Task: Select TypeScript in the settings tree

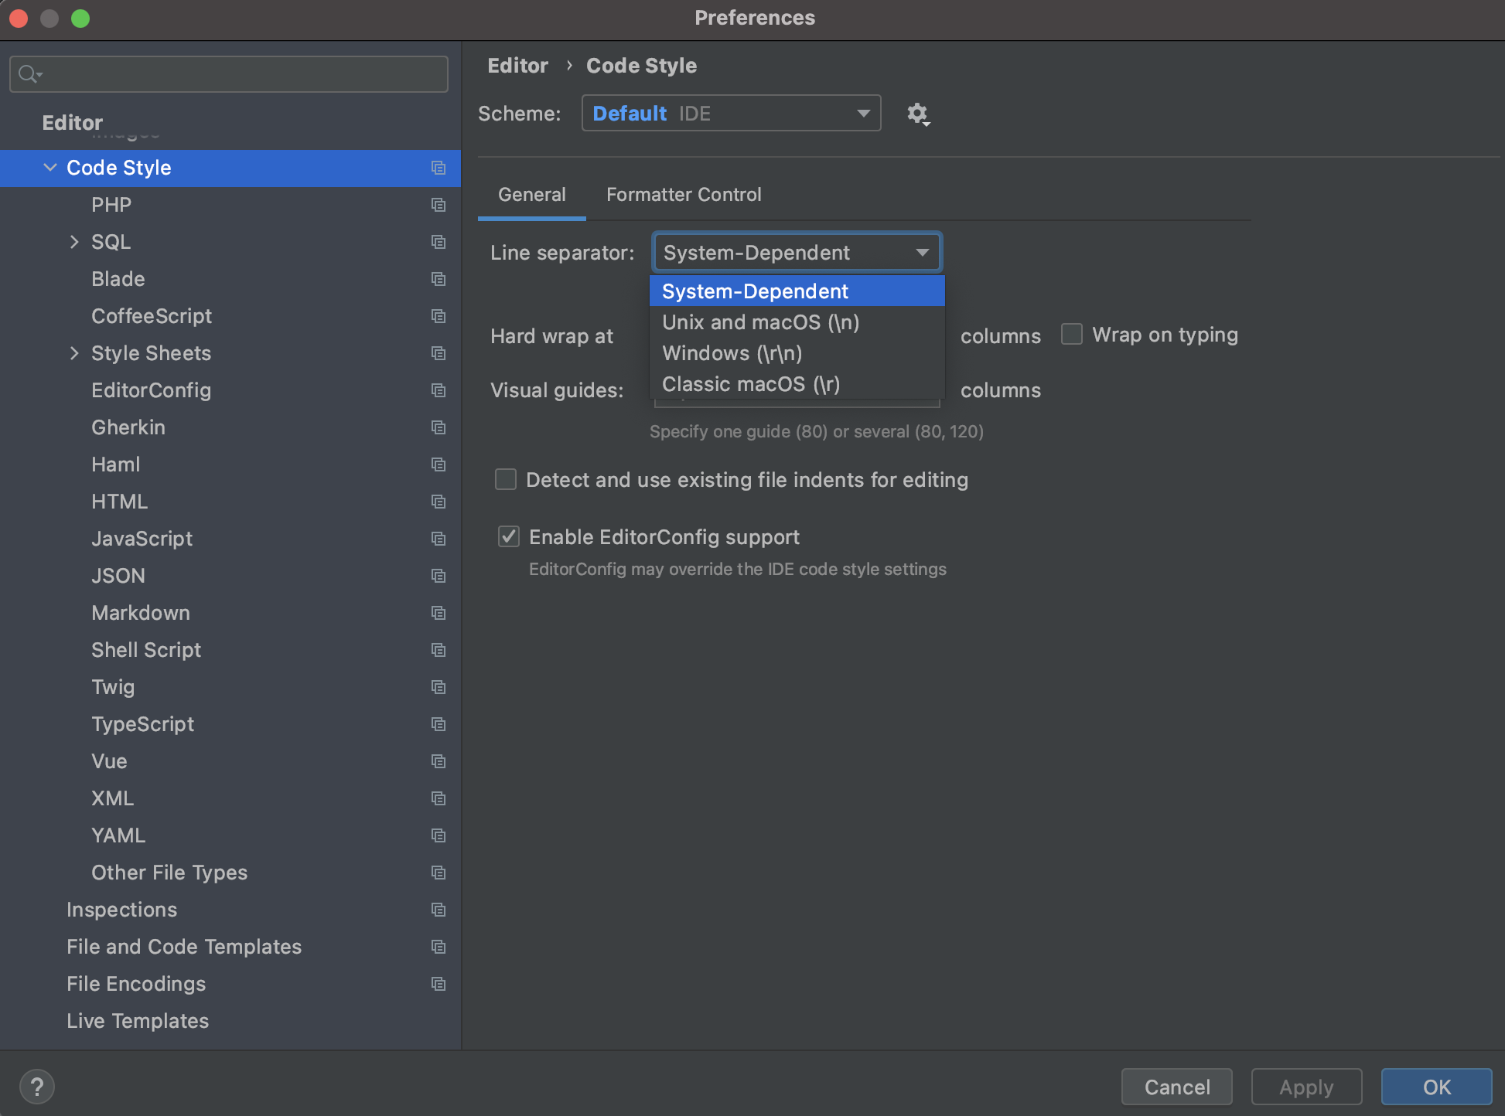Action: tap(142, 724)
